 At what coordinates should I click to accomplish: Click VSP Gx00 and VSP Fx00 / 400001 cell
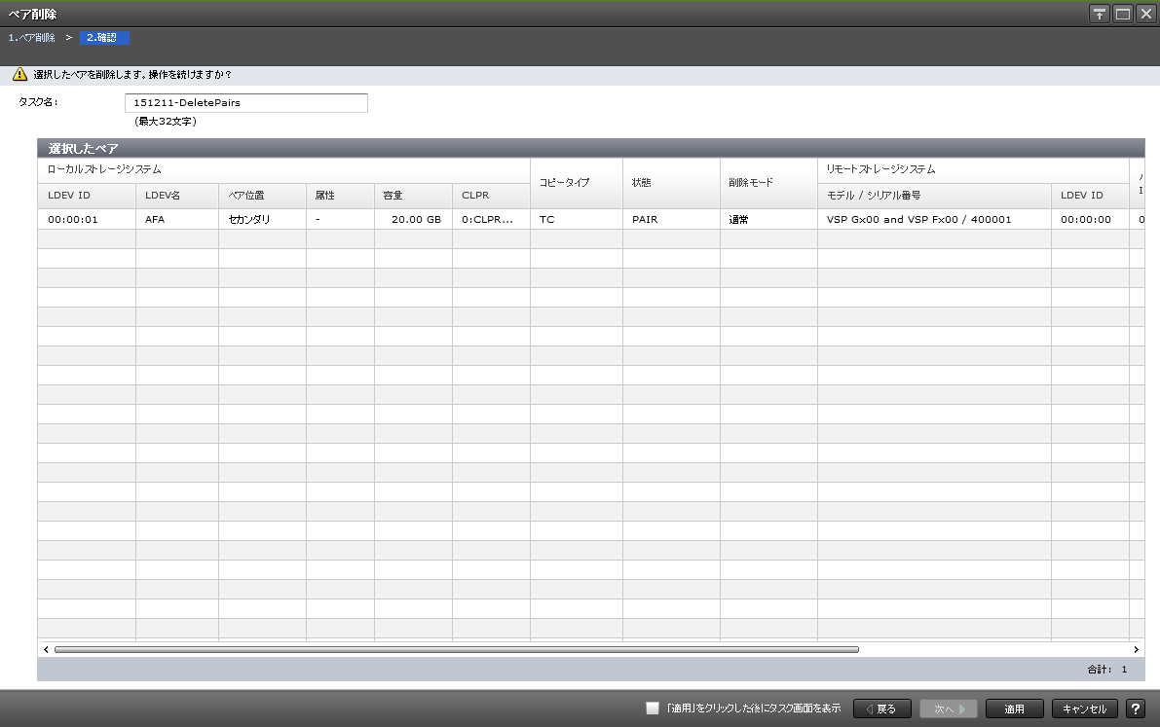(x=934, y=219)
